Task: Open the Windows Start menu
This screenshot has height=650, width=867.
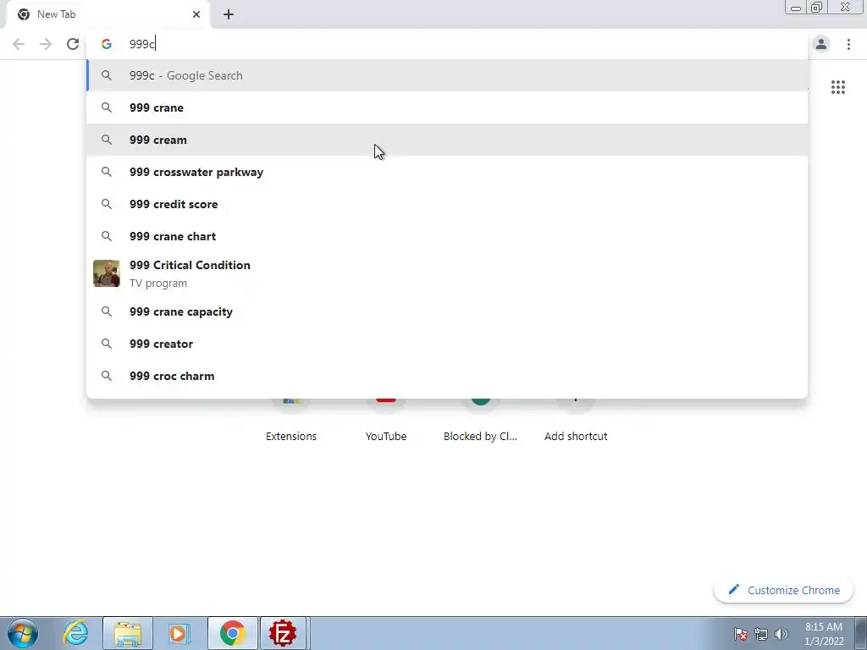Action: point(23,633)
